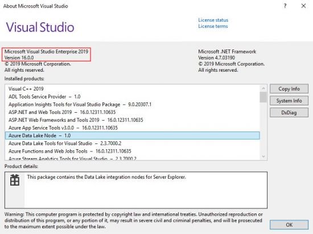This screenshot has height=234, width=313.
Task: Click the installed products scrollbar thumb
Action: pos(263,97)
